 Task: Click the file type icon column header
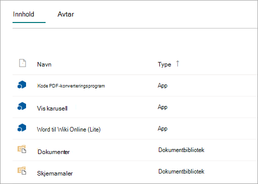tap(23, 63)
